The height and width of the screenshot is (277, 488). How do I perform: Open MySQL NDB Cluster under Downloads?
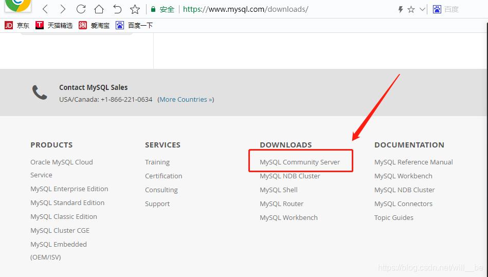click(290, 176)
